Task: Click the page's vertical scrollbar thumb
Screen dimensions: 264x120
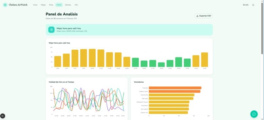Action: click(262, 28)
